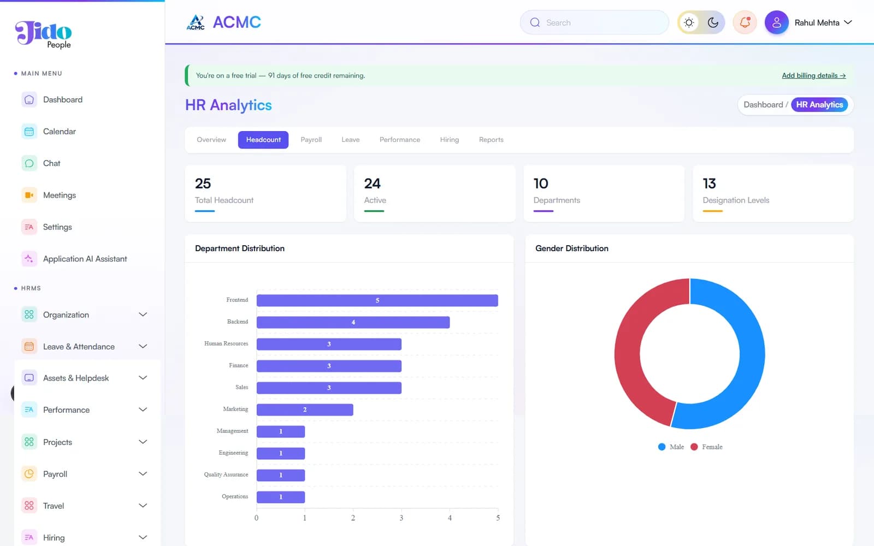Go to Dashboard via breadcrumb
This screenshot has width=874, height=546.
(x=763, y=105)
